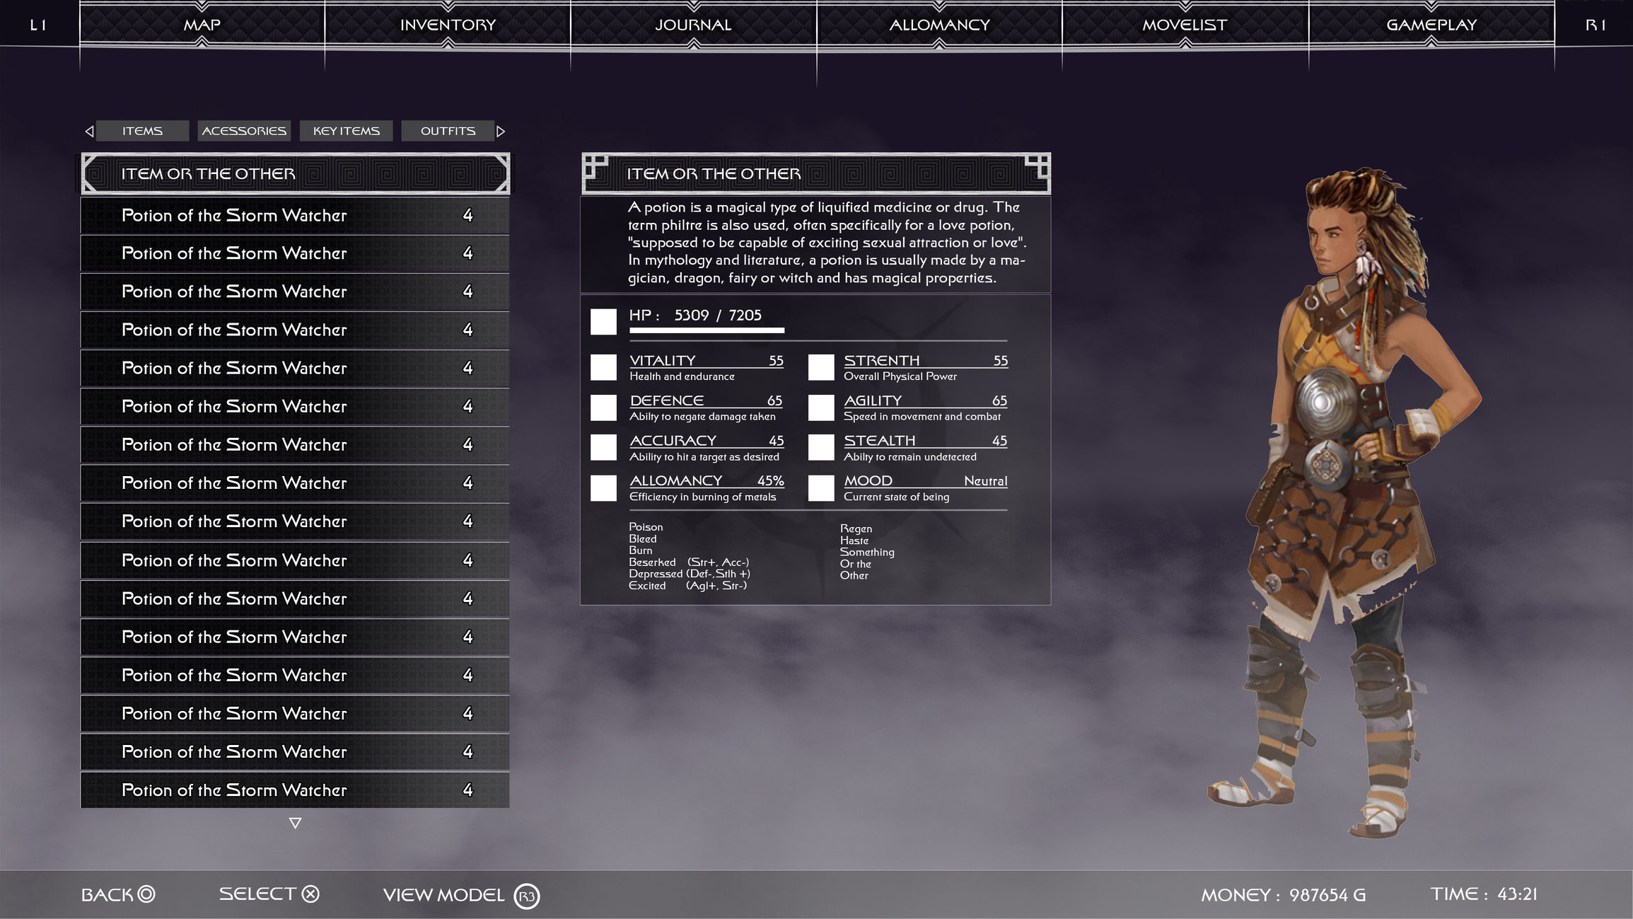Click the character model preview
The image size is (1633, 919).
pyautogui.click(x=1344, y=502)
